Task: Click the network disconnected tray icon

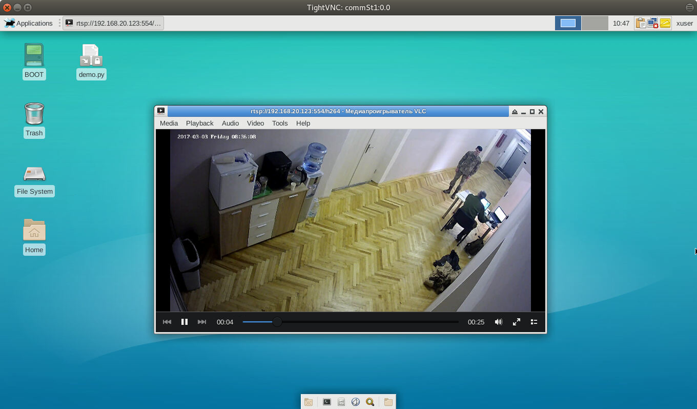Action: click(653, 23)
